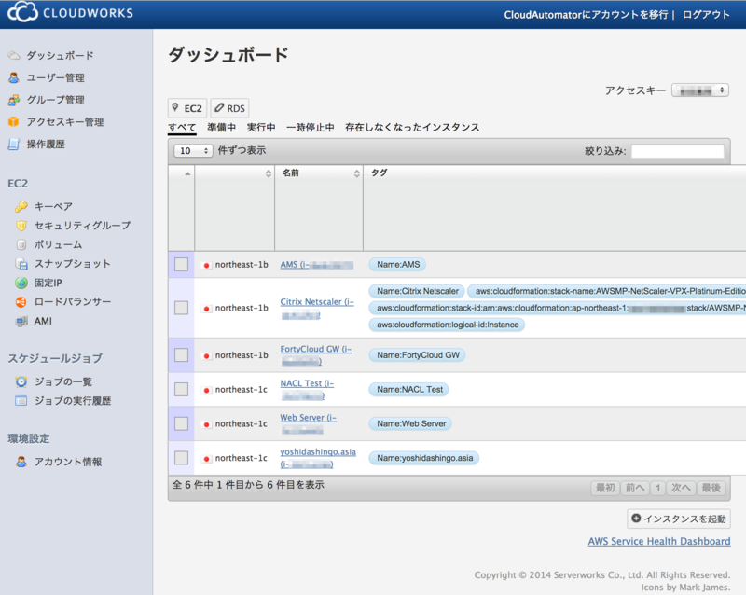Sort by the zone column arrows
This screenshot has width=746, height=595.
tap(269, 173)
